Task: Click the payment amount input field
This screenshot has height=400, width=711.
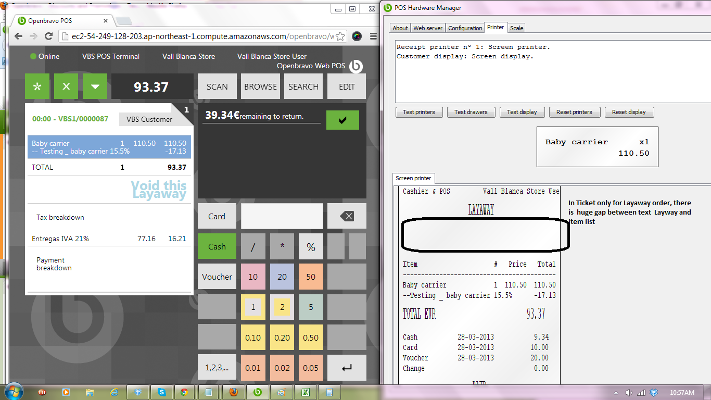Action: click(x=282, y=216)
